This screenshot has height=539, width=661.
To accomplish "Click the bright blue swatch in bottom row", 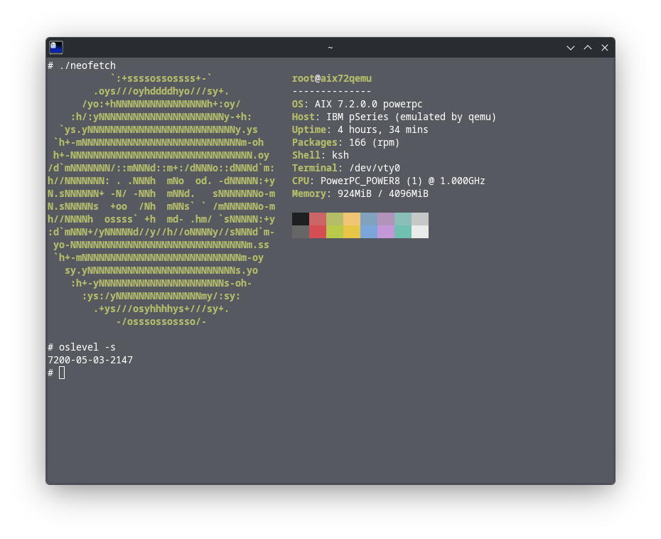I will 369,232.
